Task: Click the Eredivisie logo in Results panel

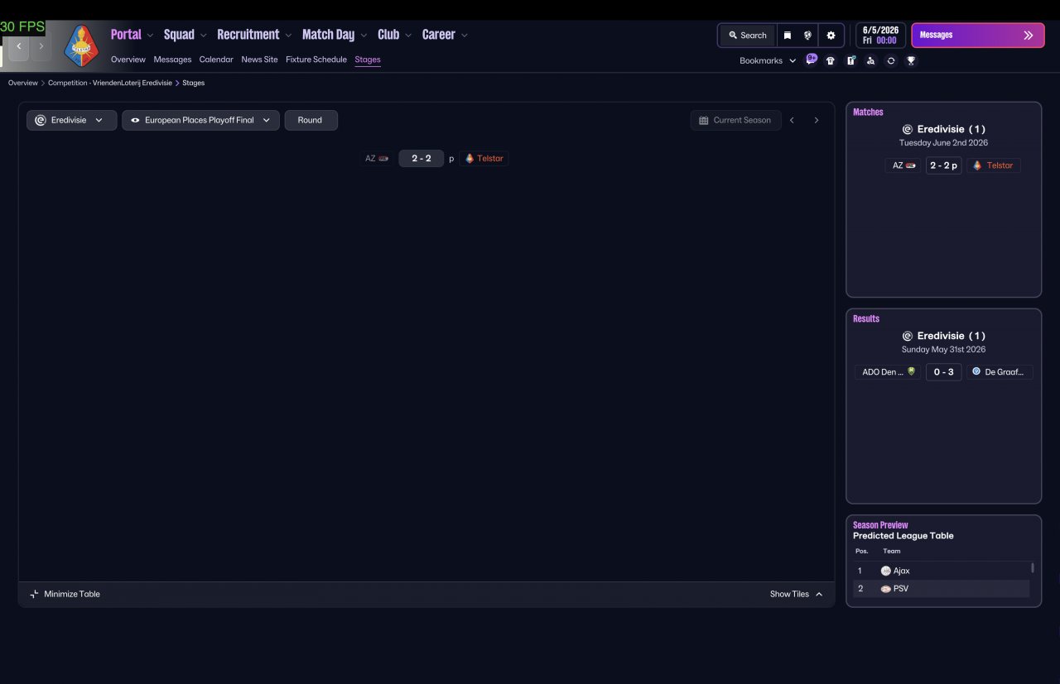Action: point(907,336)
